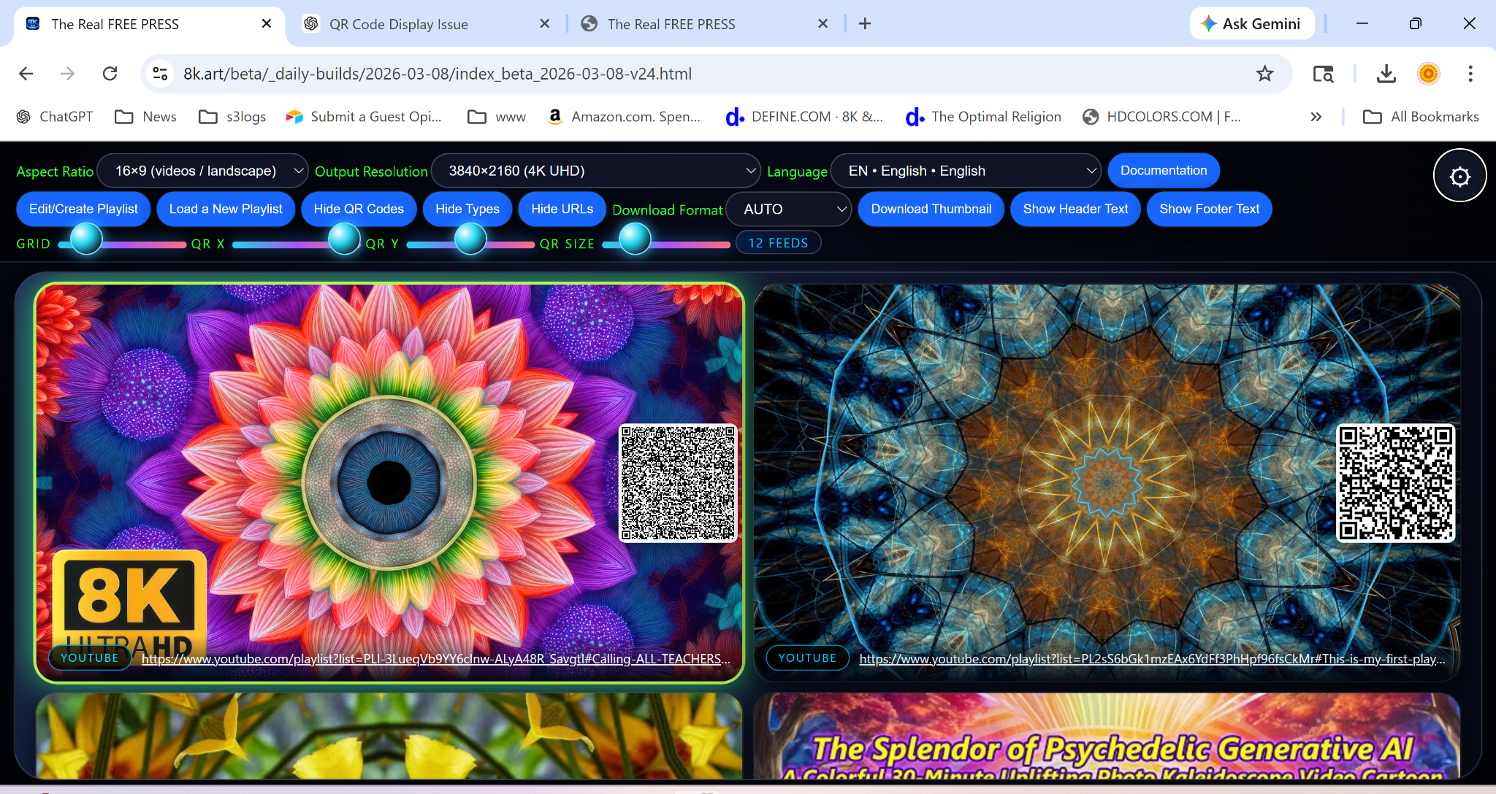Toggle Show Header Text
Screen dimensions: 1496x794
pos(1075,209)
